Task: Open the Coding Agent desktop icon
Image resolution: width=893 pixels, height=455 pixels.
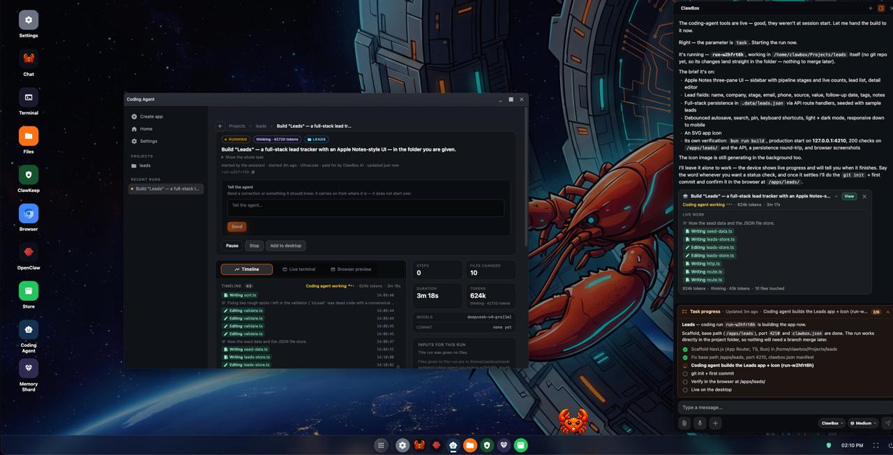Action: 29,330
